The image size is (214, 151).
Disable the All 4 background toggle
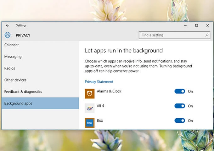pos(180,106)
